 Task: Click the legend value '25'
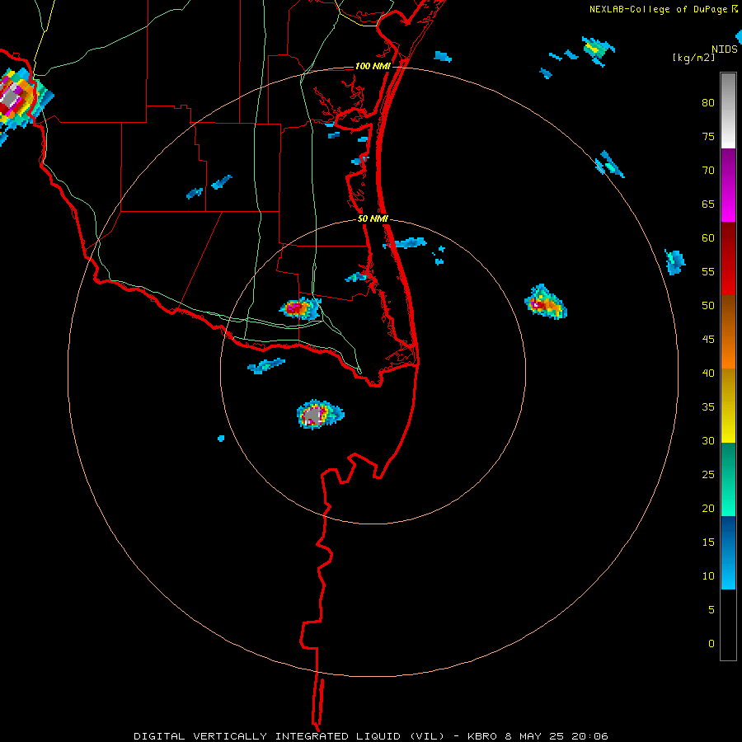pyautogui.click(x=708, y=474)
